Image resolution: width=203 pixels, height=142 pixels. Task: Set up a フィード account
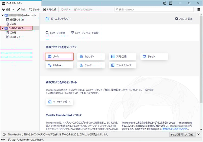tap(91, 65)
